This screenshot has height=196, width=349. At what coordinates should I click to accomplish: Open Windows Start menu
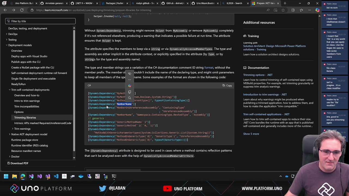(6, 176)
